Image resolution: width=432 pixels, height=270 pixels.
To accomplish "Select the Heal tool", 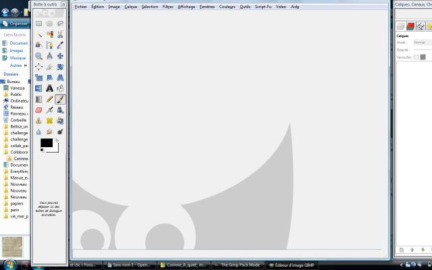I will tap(49, 121).
